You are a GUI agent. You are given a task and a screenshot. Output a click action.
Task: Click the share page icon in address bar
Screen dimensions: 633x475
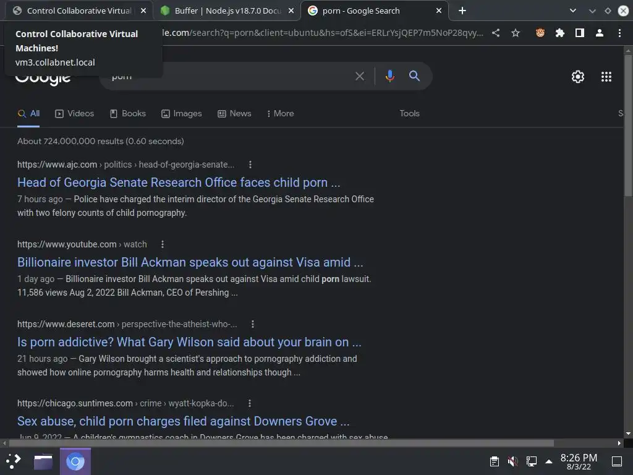coord(496,33)
